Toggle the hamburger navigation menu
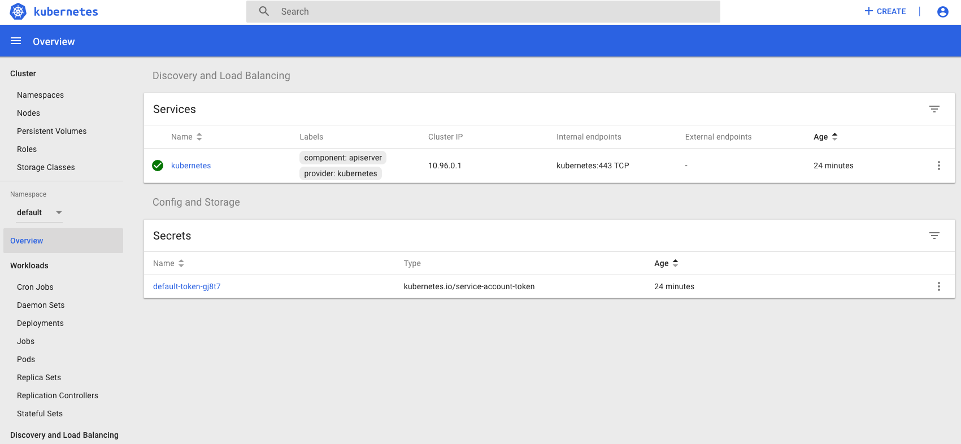Viewport: 961px width, 444px height. tap(16, 41)
